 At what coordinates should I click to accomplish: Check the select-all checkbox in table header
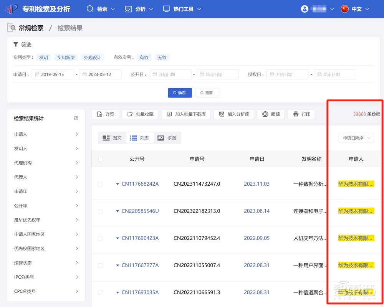pos(100,158)
